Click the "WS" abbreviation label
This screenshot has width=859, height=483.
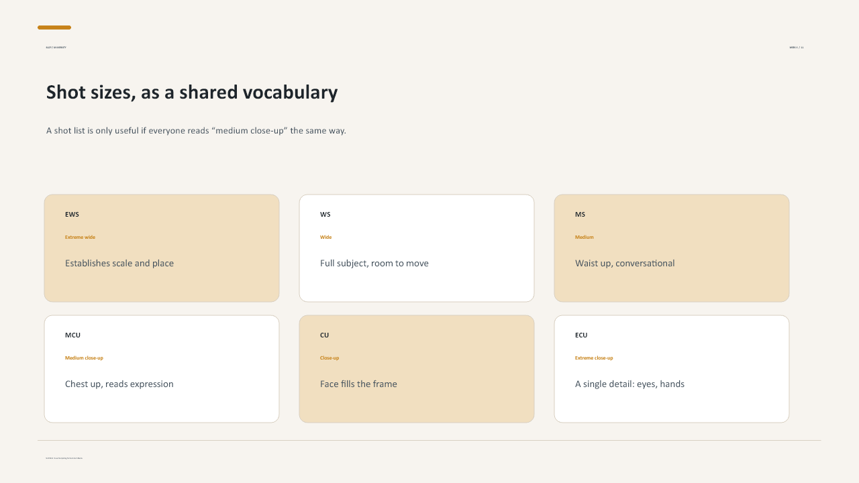tap(325, 215)
